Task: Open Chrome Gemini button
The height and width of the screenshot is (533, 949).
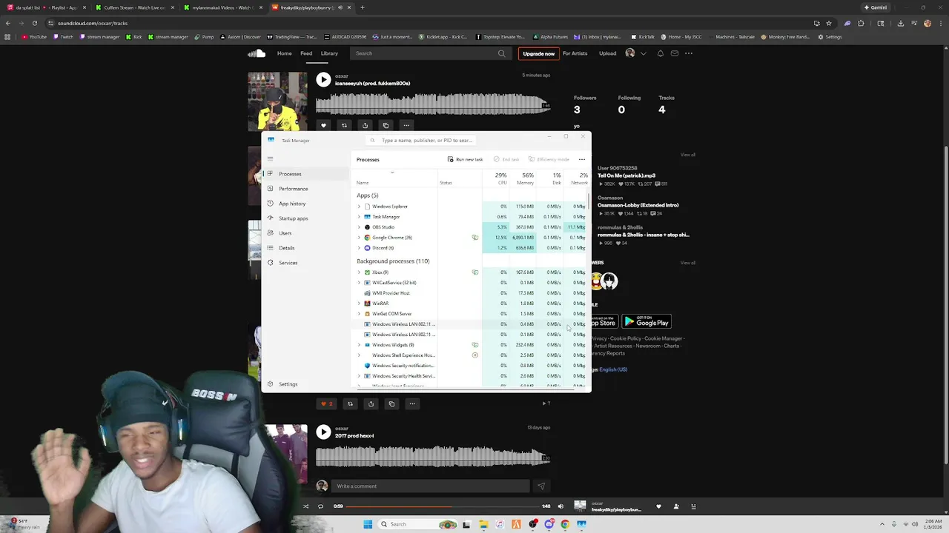Action: [875, 7]
